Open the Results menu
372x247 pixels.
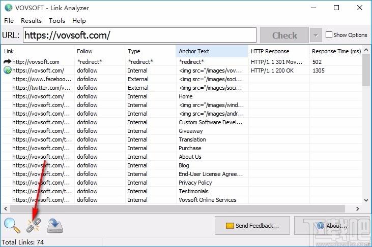coord(31,21)
